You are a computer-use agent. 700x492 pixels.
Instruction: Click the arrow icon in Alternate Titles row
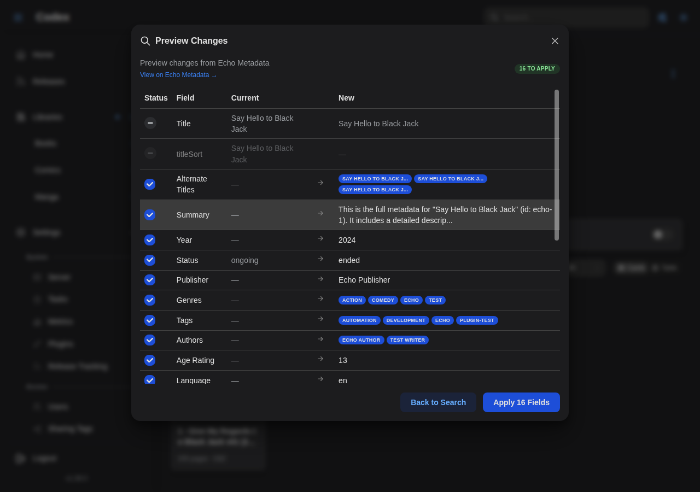[x=320, y=183]
